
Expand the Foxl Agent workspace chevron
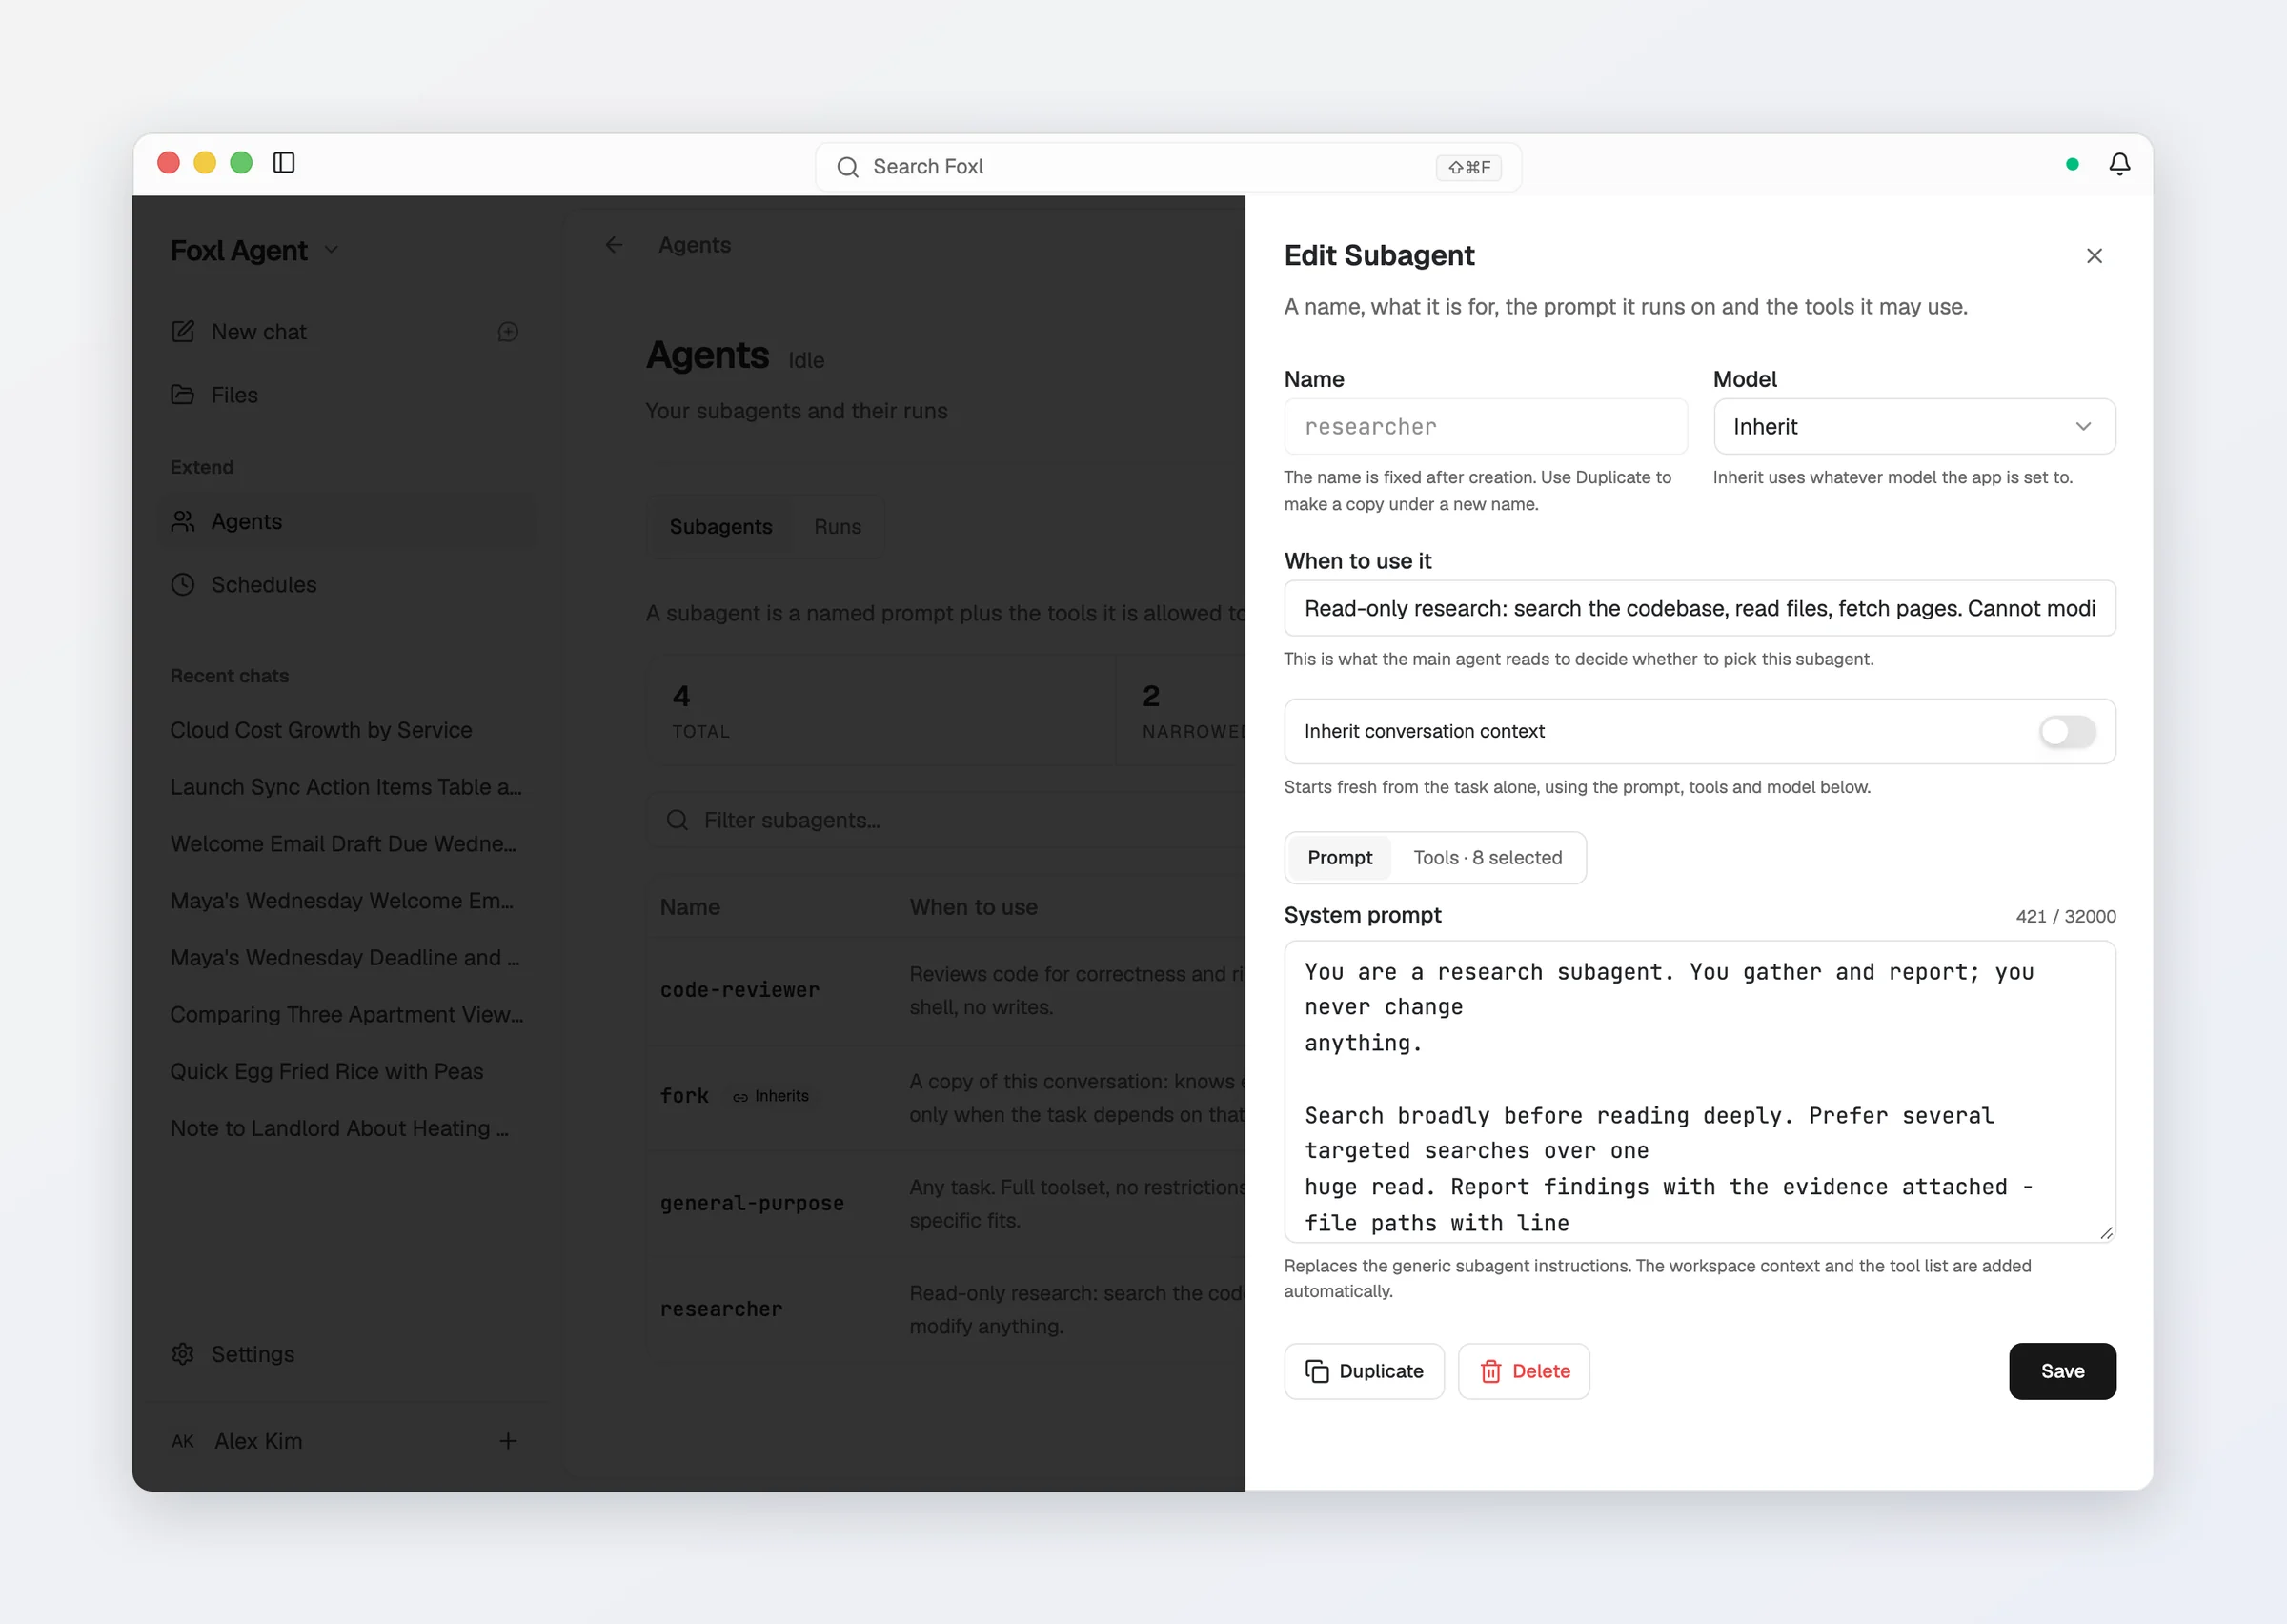pos(332,250)
